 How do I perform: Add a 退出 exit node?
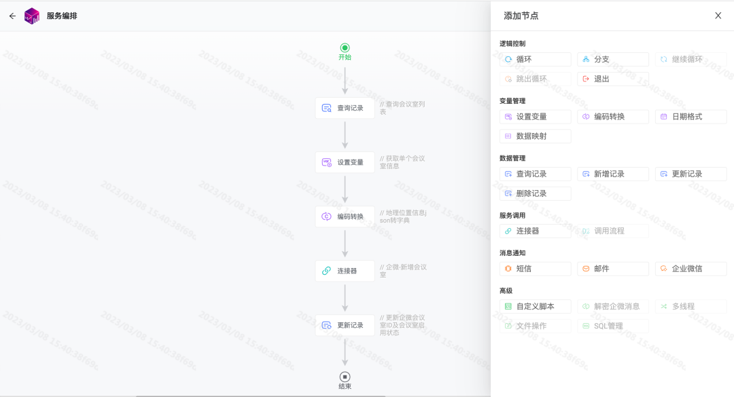point(613,79)
